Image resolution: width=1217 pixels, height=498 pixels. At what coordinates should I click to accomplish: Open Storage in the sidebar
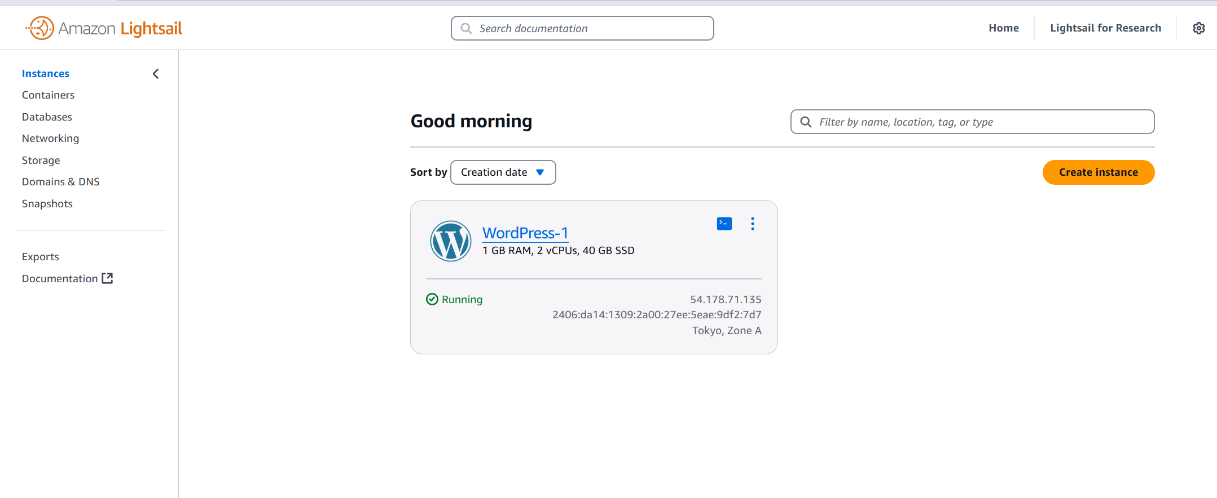(41, 161)
